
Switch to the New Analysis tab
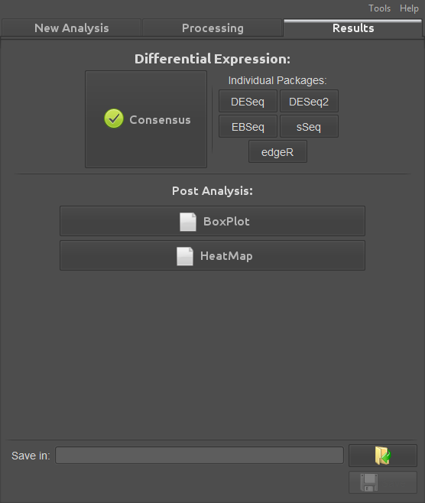coord(72,28)
